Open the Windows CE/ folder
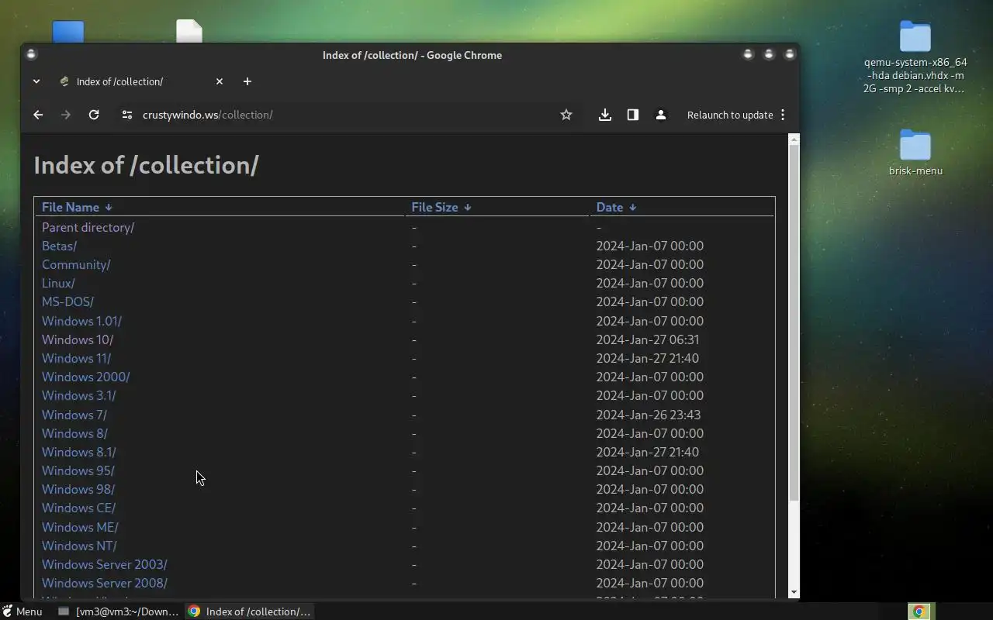 click(x=78, y=508)
